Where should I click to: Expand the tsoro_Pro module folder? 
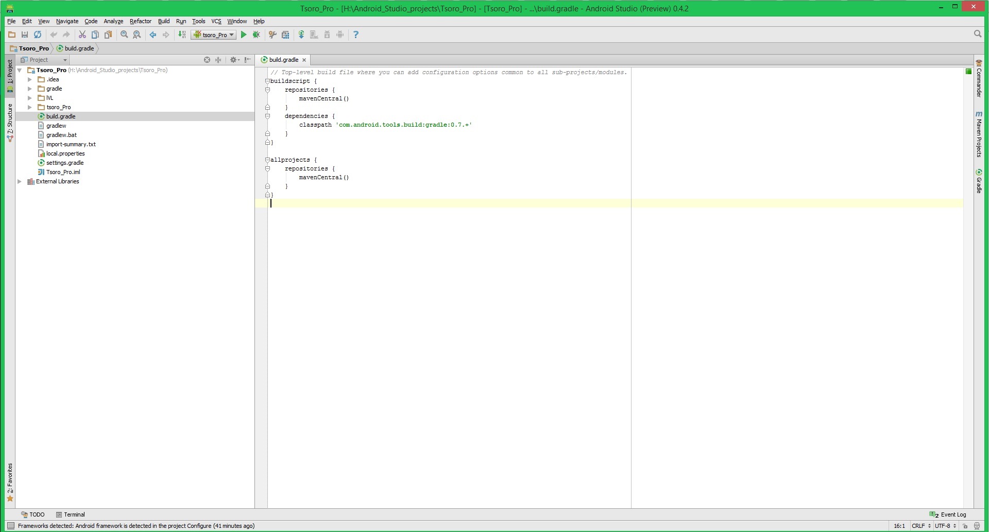[x=30, y=107]
